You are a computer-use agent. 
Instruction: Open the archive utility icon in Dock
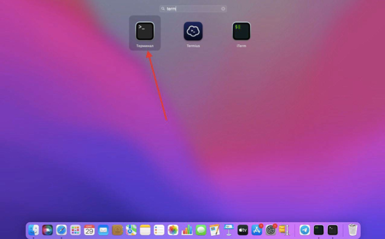(284, 230)
